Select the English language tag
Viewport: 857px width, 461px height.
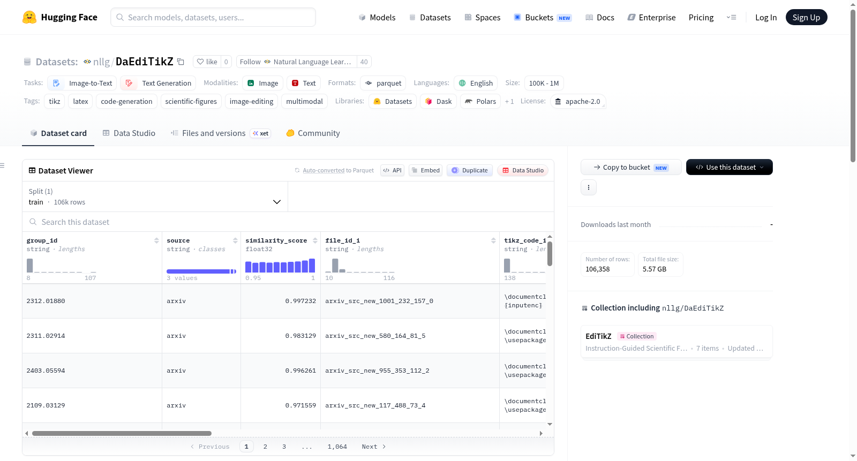(x=476, y=83)
